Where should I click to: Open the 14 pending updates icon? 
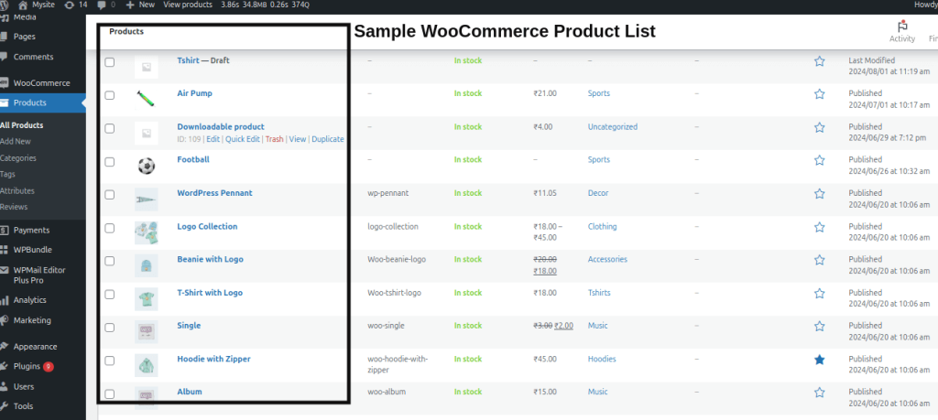click(x=75, y=5)
